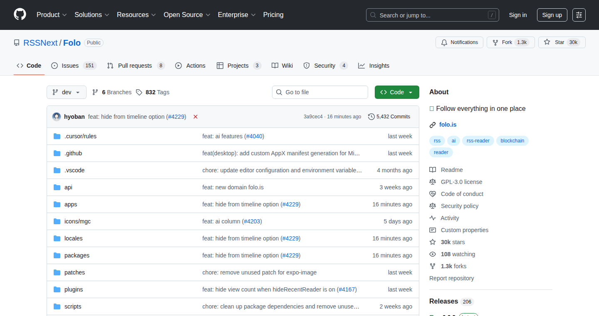Switch to the Security tab
The height and width of the screenshot is (316, 599).
click(x=326, y=66)
